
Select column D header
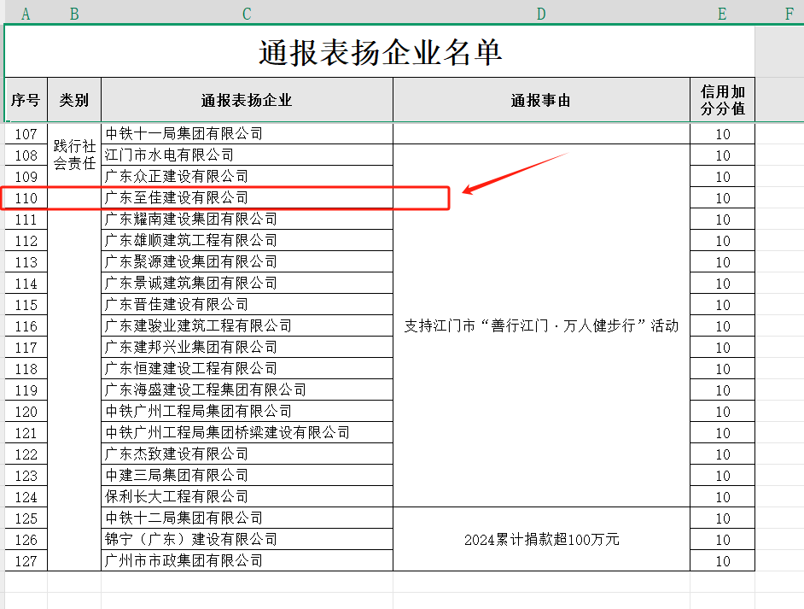coord(541,13)
